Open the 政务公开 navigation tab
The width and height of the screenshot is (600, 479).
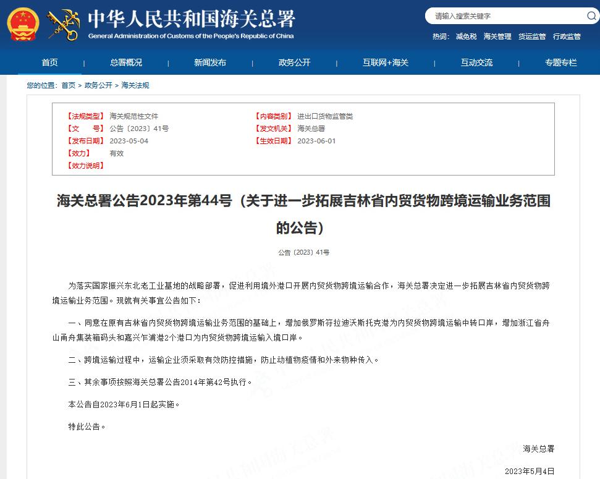294,62
